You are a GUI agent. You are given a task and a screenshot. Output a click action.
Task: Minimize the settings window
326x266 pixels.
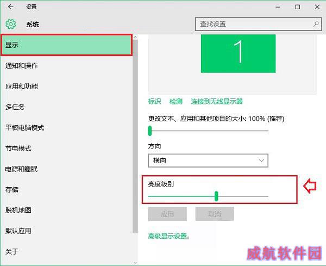point(278,7)
